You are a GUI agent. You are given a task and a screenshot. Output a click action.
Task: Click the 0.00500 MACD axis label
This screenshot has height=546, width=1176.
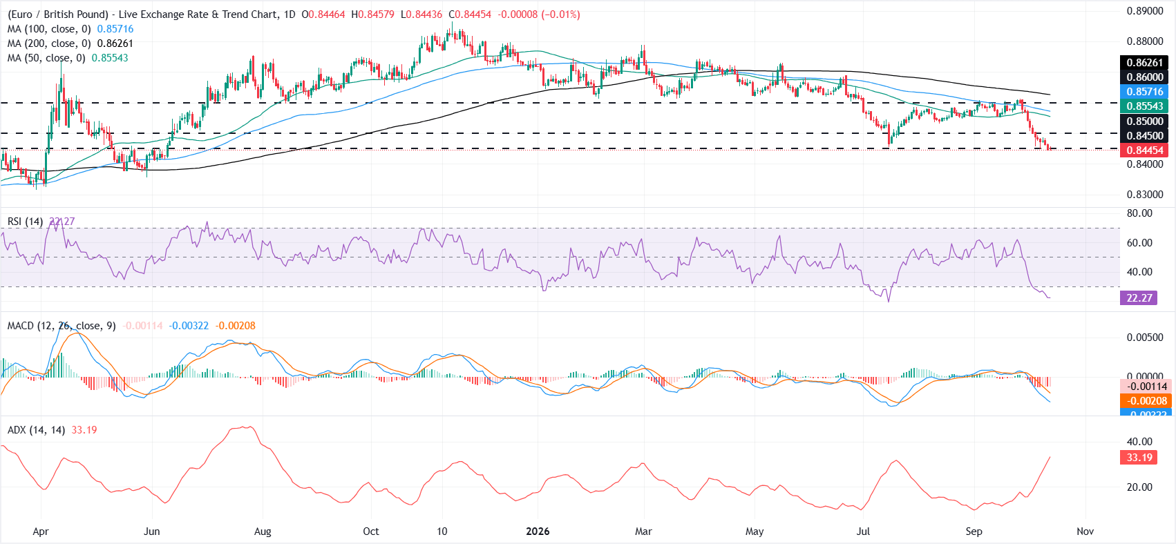click(x=1145, y=338)
